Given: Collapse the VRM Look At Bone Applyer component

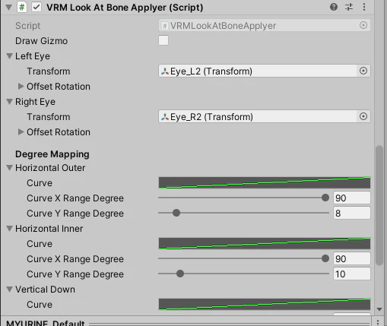Looking at the screenshot, I should 8,8.
